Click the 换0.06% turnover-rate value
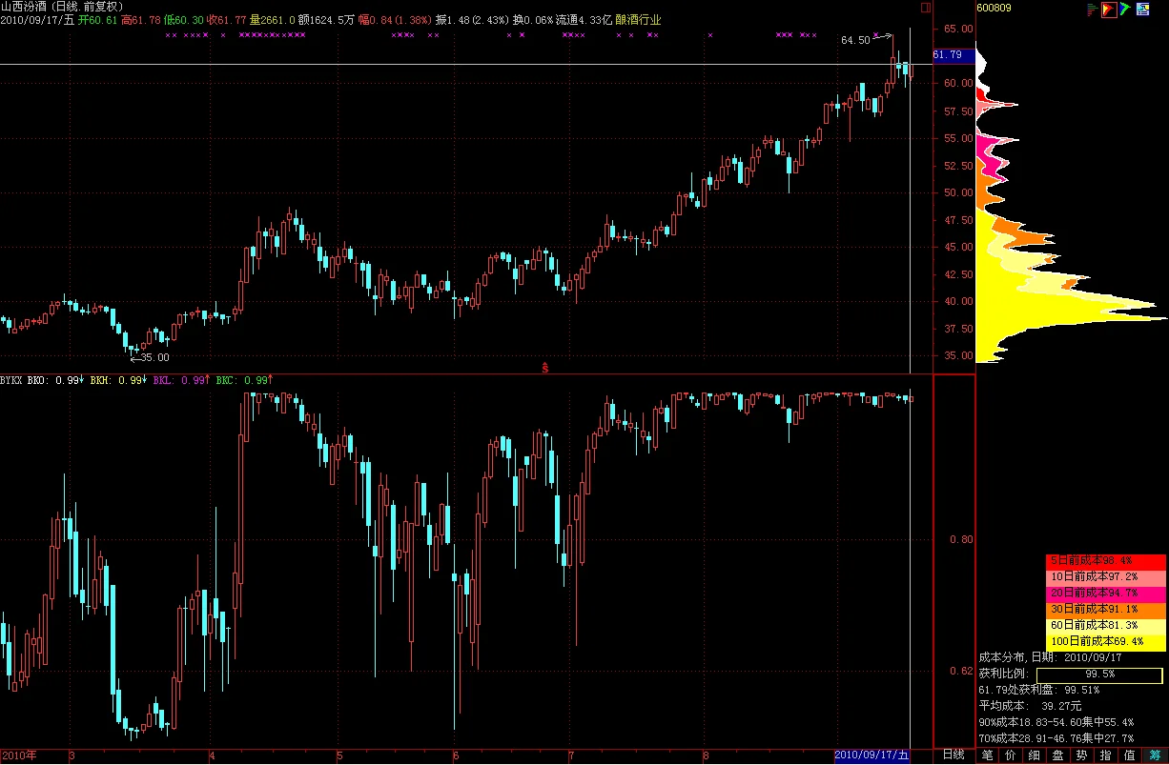Viewport: 1169px width, 765px height. (533, 20)
